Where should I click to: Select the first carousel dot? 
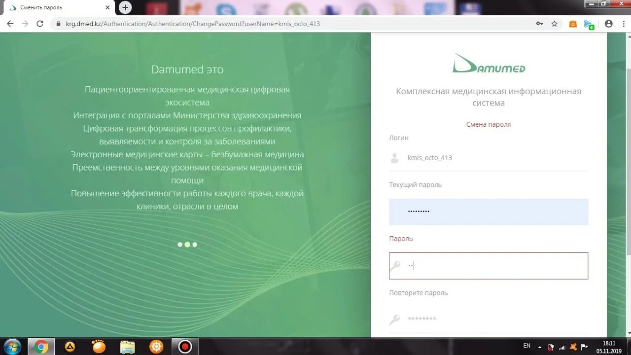(x=180, y=245)
